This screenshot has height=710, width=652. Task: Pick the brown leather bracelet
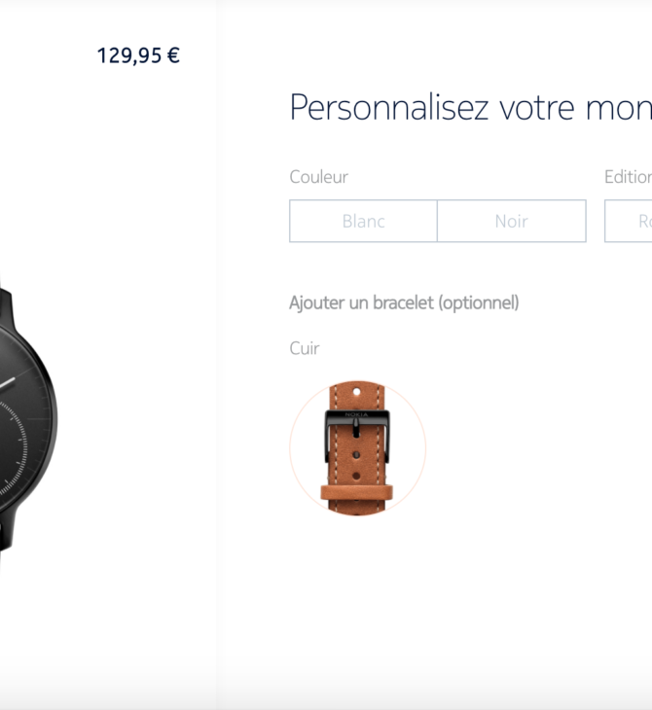(357, 447)
